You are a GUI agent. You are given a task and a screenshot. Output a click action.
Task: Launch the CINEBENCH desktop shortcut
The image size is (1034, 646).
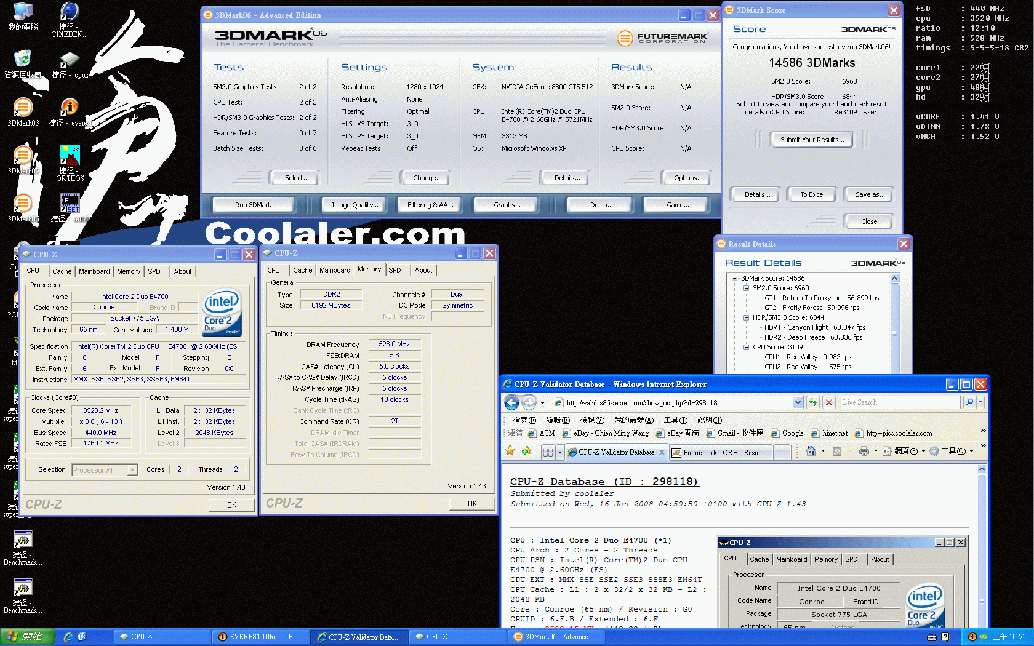pos(70,20)
